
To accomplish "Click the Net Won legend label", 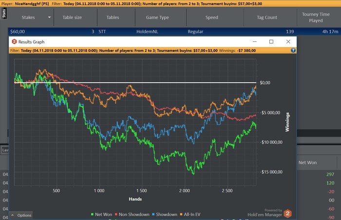I will (103, 214).
